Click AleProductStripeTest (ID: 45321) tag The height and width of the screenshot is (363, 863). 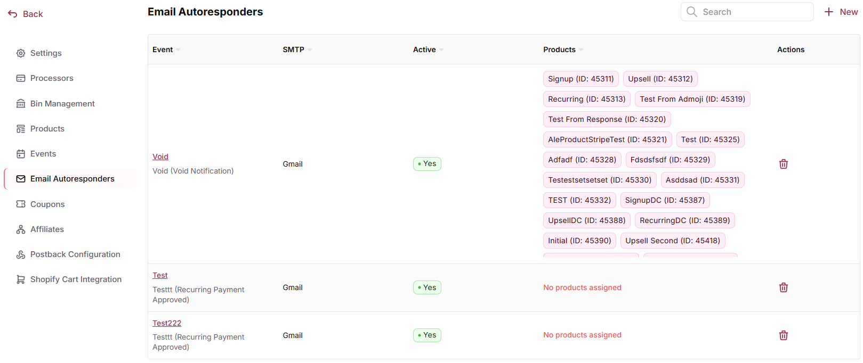point(608,139)
